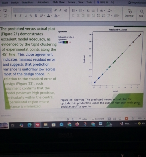Click the Task View taskbar icon
The height and width of the screenshot is (157, 146).
[13, 125]
